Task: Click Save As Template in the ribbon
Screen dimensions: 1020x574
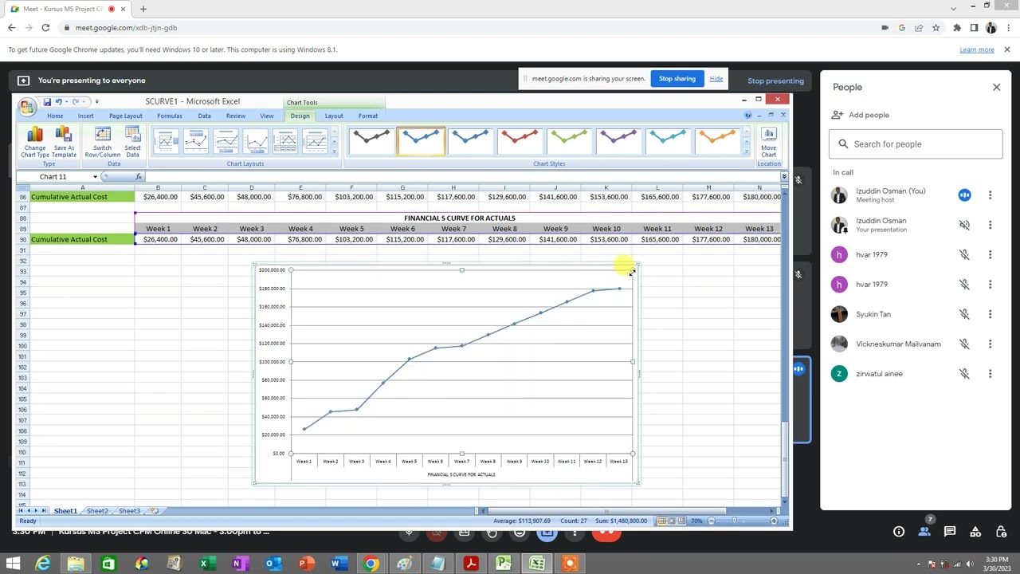Action: coord(64,142)
